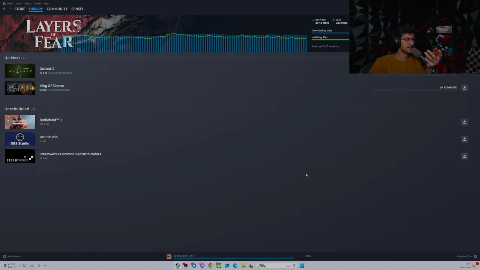Open the Xbox app from the taskbar
The width and height of the screenshot is (480, 270).
[219, 265]
